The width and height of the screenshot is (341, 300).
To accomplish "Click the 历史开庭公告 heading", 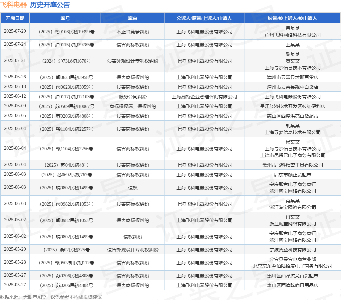I will [50, 5].
